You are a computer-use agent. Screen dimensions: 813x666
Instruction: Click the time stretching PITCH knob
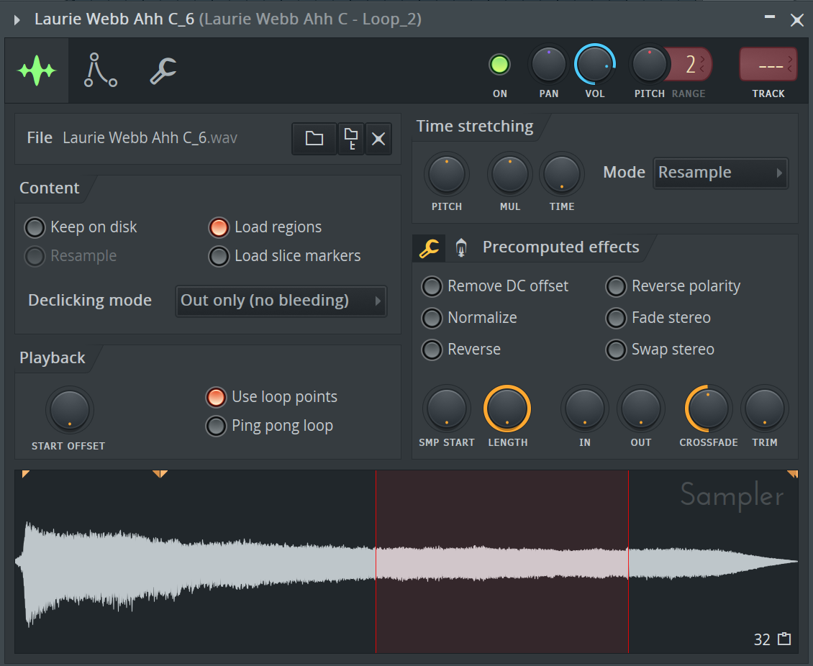[446, 175]
